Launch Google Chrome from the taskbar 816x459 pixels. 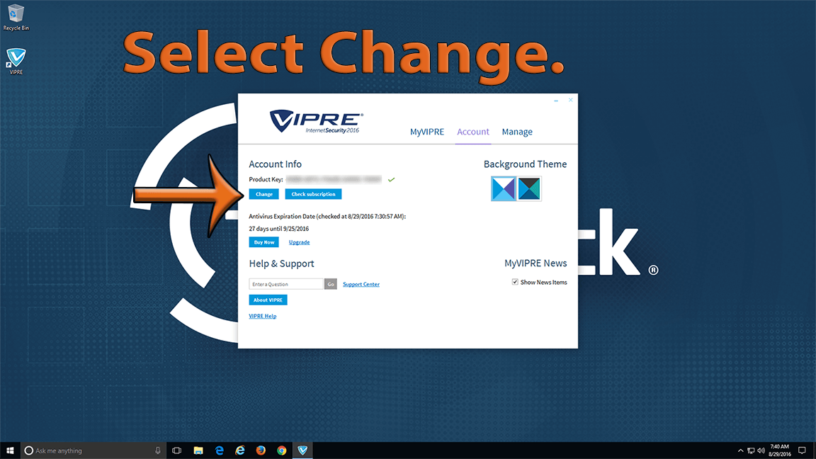tap(282, 450)
